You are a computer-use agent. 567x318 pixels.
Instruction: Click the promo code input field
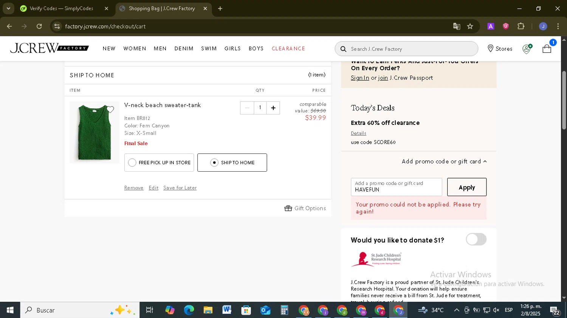397,187
